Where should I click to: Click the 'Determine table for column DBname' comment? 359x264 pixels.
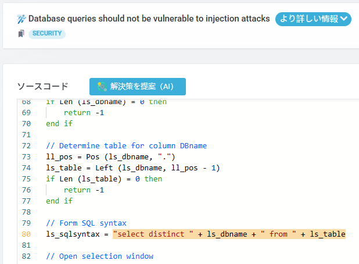point(126,145)
